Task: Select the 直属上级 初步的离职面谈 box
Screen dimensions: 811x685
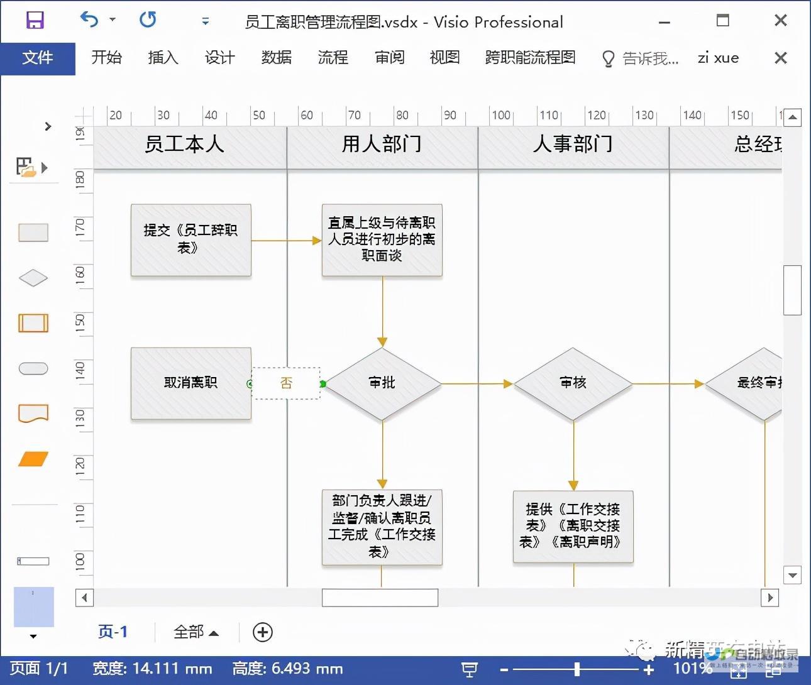Action: point(382,240)
